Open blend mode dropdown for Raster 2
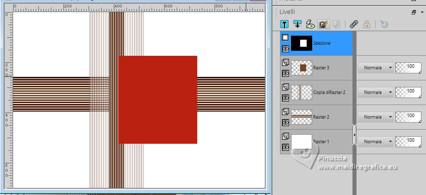The width and height of the screenshot is (426, 195). 376,117
